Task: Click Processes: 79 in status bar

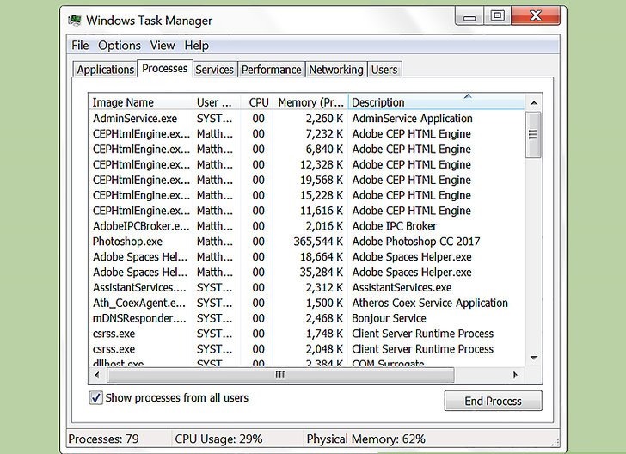Action: point(103,439)
